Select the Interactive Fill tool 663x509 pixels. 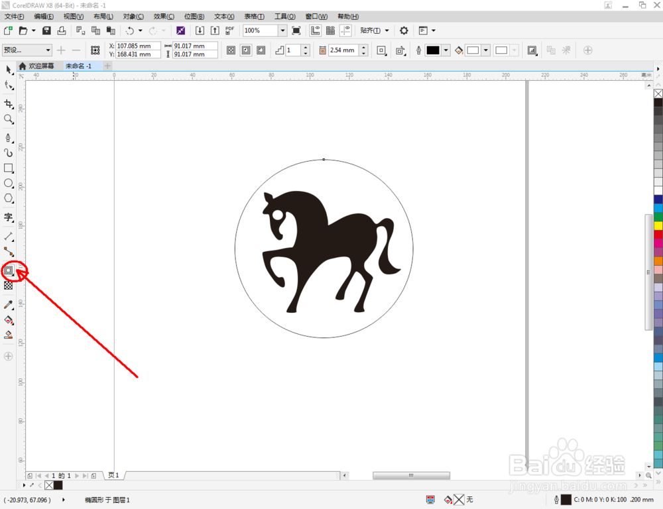click(9, 320)
